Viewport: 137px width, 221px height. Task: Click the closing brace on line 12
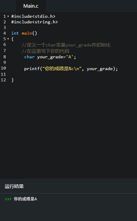pyautogui.click(x=12, y=80)
